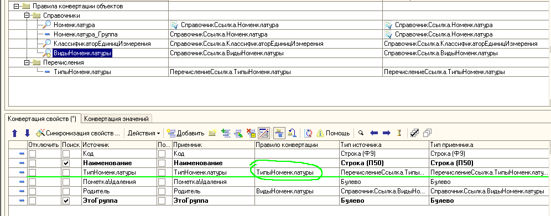Click the magnifier icon of the Номенклатура rule
This screenshot has width=551, height=216.
coord(47,25)
